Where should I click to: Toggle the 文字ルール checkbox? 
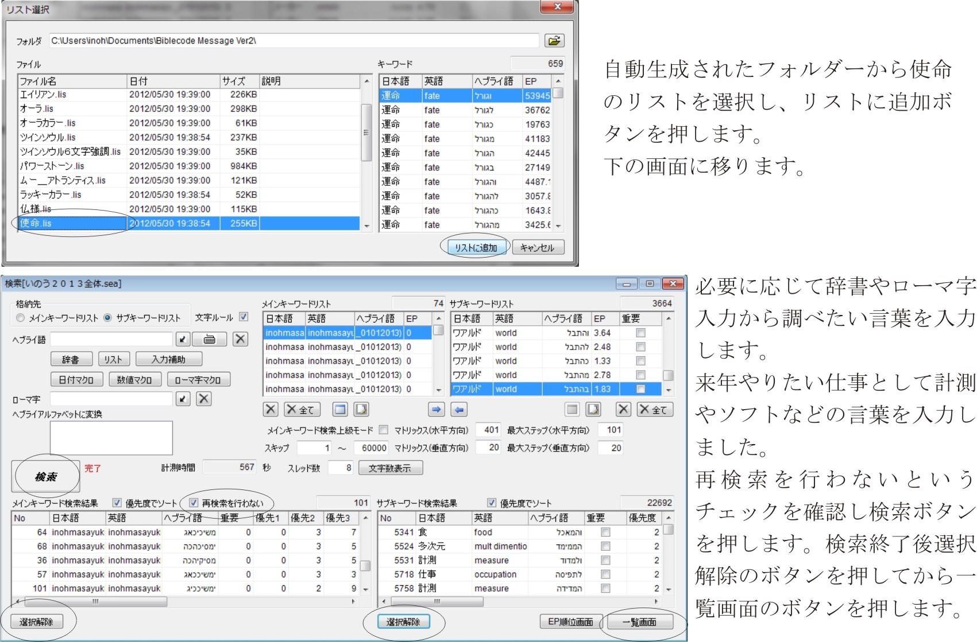click(x=244, y=317)
